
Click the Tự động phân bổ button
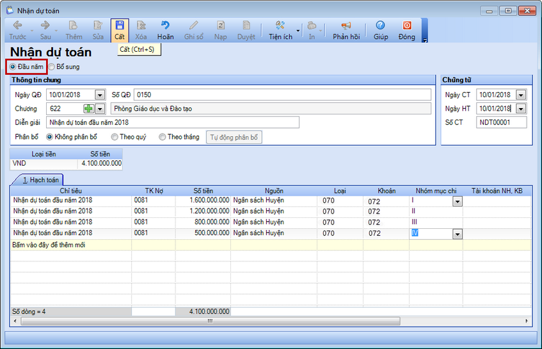(x=234, y=137)
